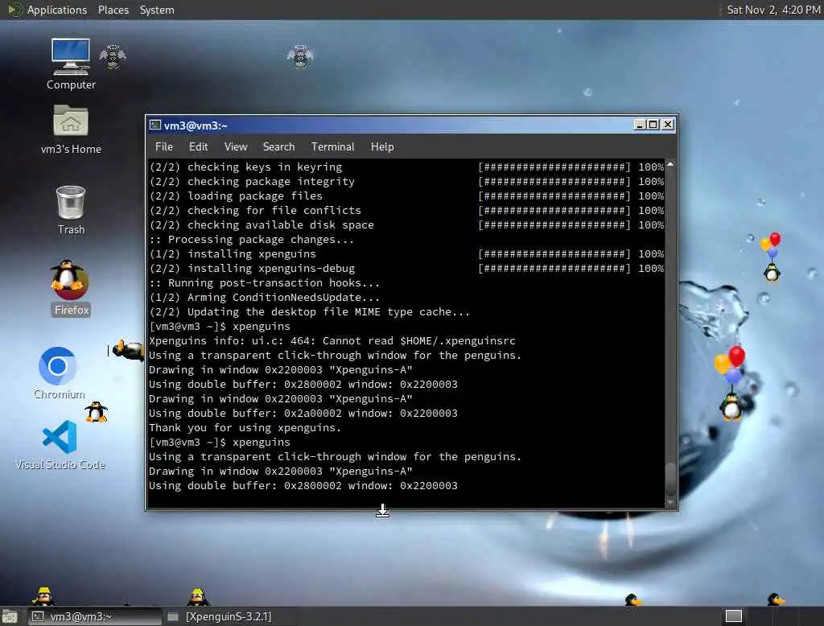Image resolution: width=824 pixels, height=626 pixels.
Task: Click "Running post-transaction hooks..." line
Action: 264,283
